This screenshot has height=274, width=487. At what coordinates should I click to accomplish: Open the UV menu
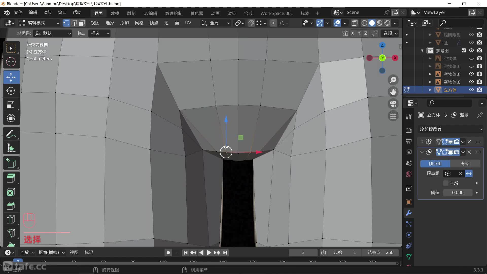point(188,23)
